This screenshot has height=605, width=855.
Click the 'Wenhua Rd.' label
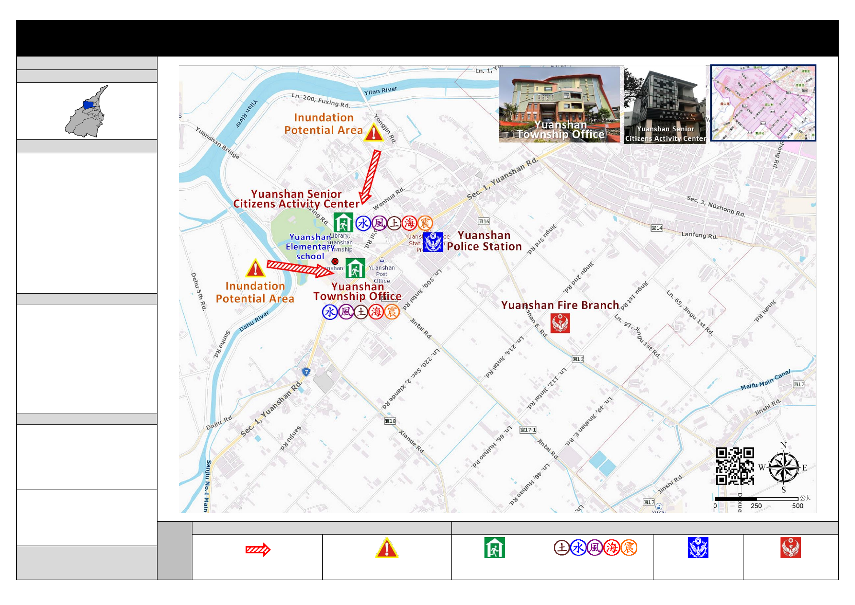point(389,198)
